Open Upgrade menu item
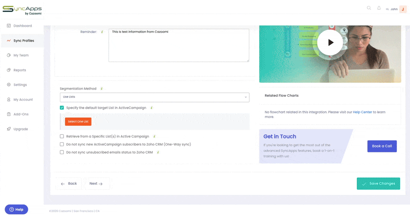The height and width of the screenshot is (217, 410). pyautogui.click(x=20, y=129)
